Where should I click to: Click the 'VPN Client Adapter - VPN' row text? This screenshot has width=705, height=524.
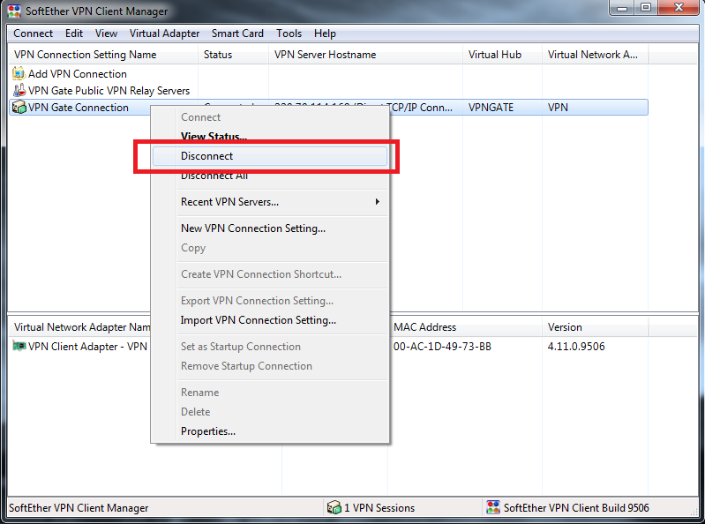pyautogui.click(x=87, y=347)
